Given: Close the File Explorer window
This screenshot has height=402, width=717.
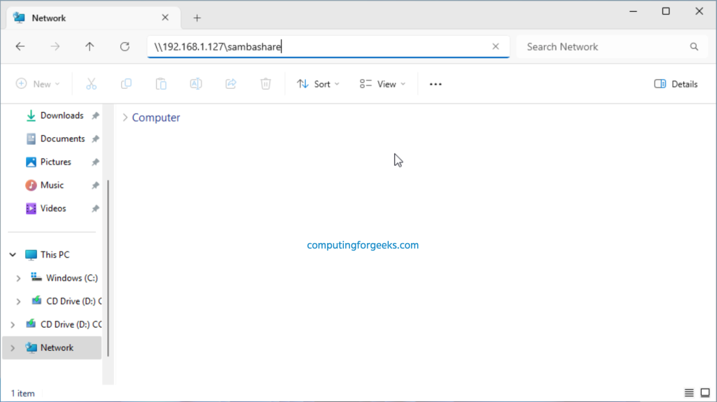Looking at the screenshot, I should [699, 11].
